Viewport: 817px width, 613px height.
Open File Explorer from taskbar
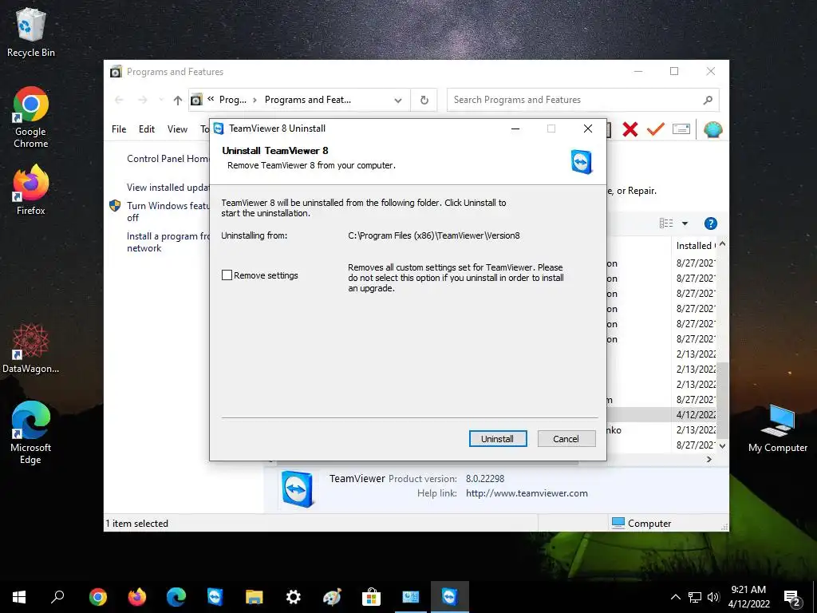[x=254, y=597]
